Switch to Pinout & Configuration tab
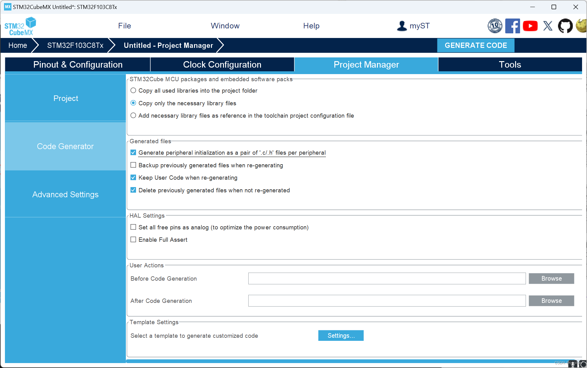 [78, 65]
